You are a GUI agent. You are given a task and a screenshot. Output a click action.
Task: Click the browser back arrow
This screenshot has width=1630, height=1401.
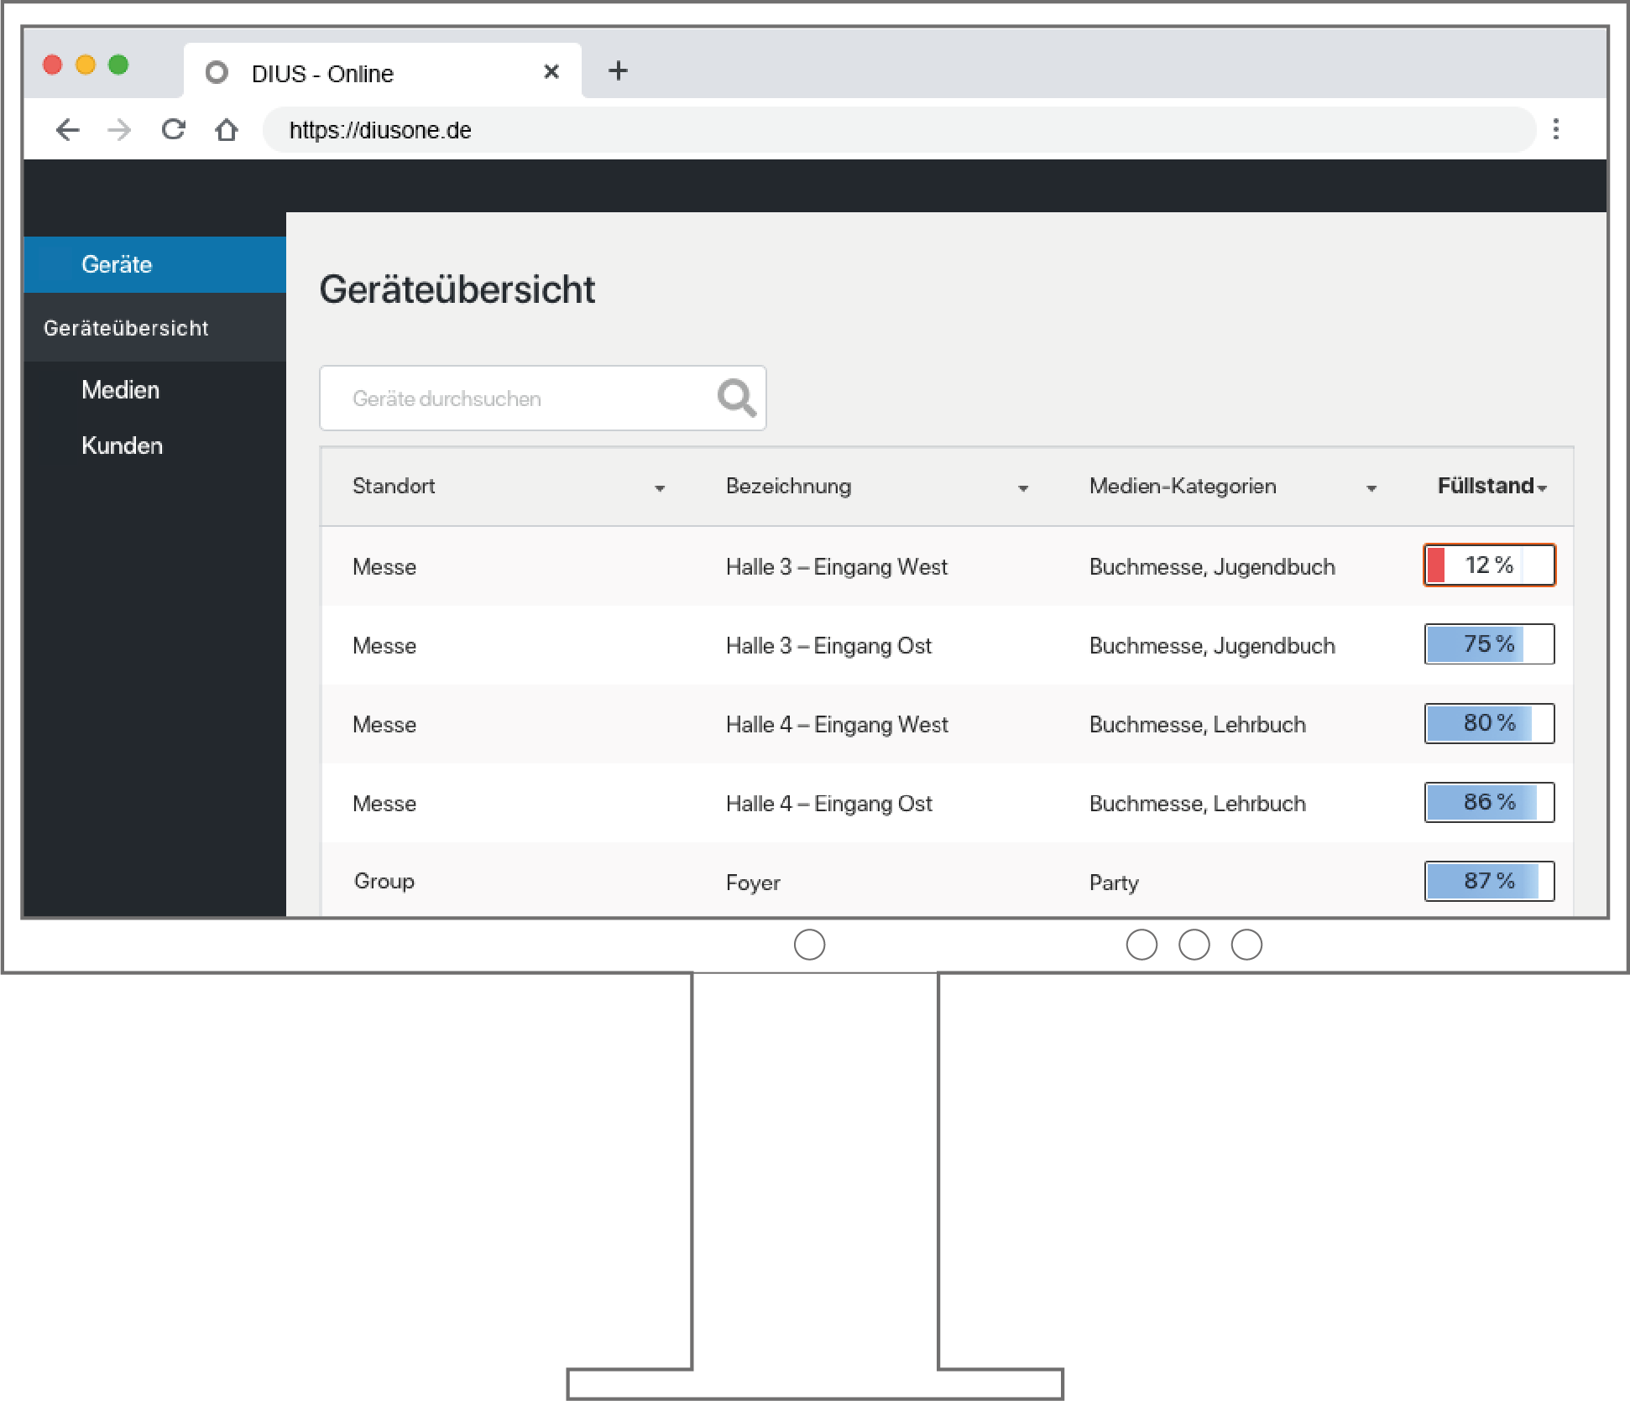(x=68, y=130)
